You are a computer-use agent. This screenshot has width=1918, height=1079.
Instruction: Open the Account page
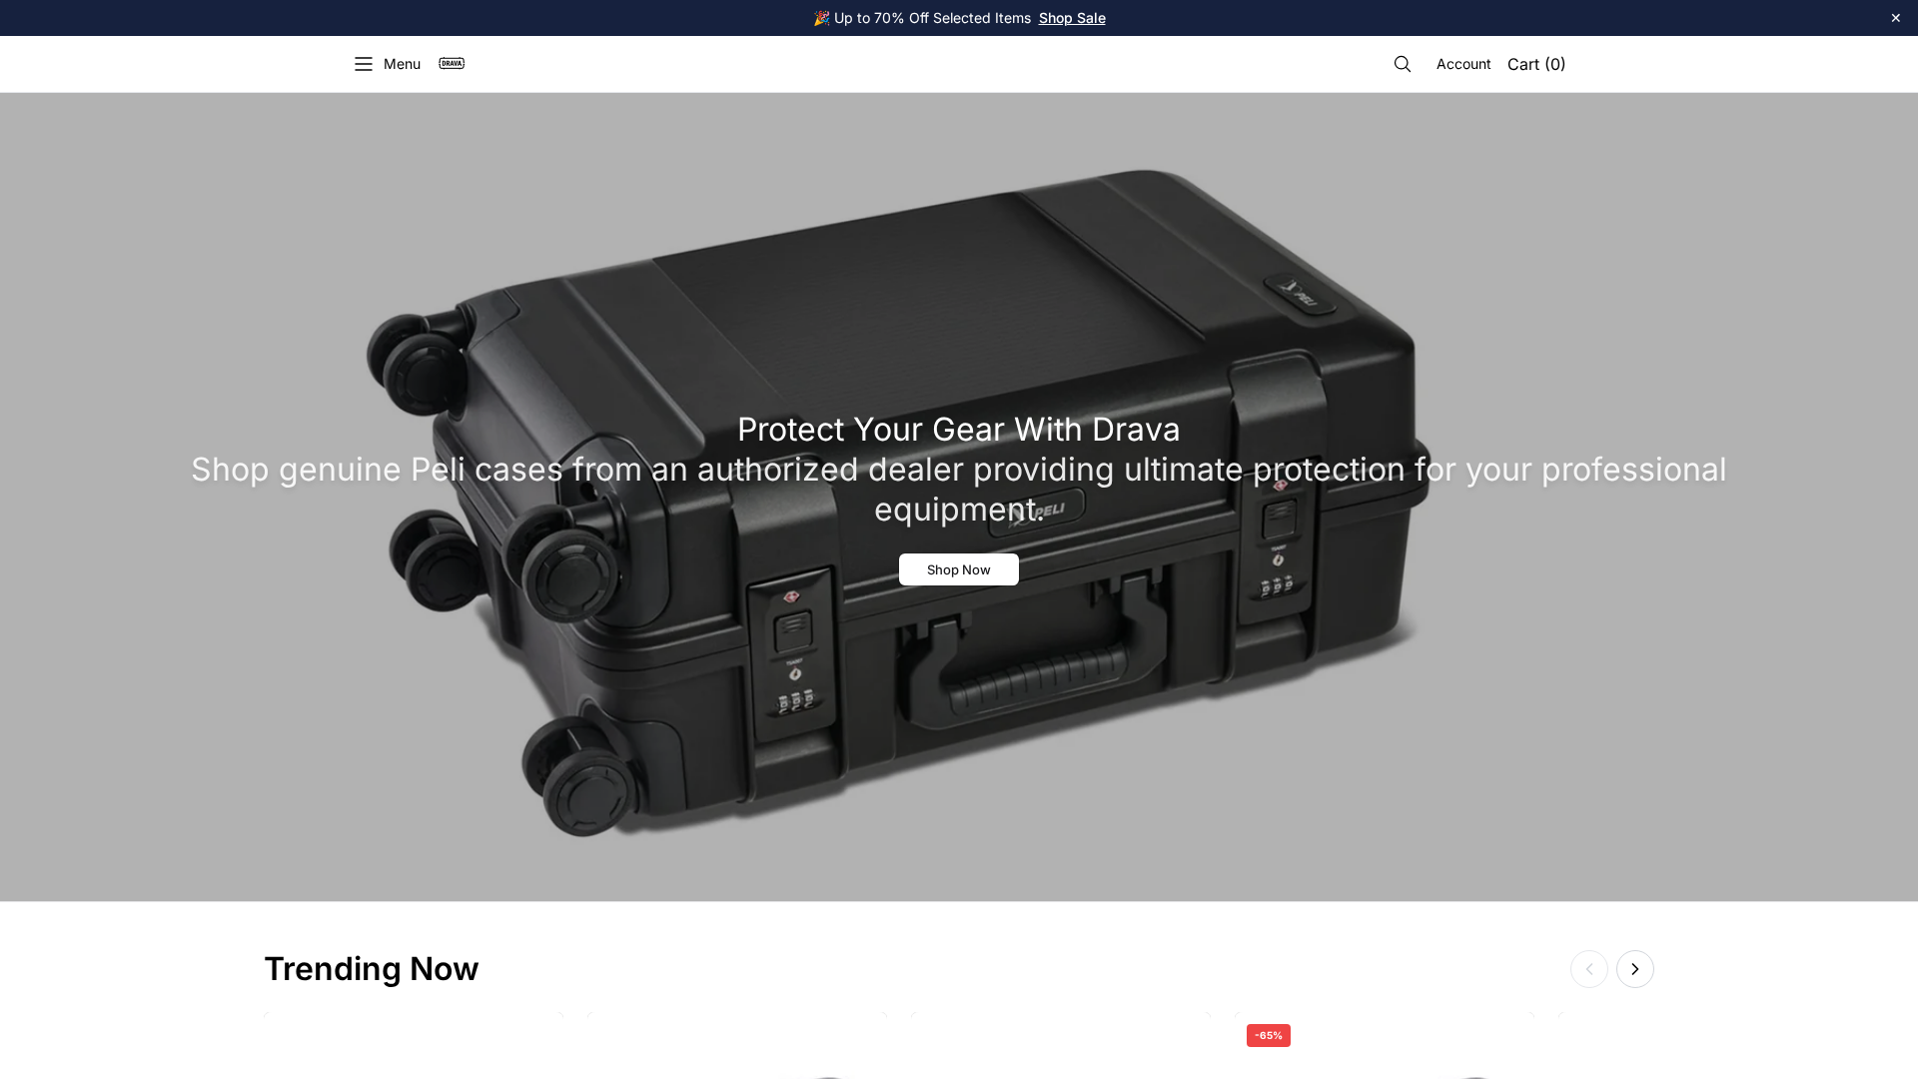(x=1463, y=64)
